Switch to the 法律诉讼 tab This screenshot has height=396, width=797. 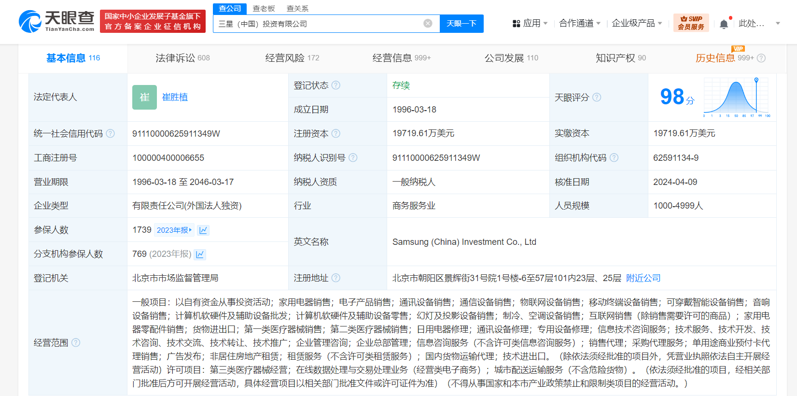click(182, 58)
